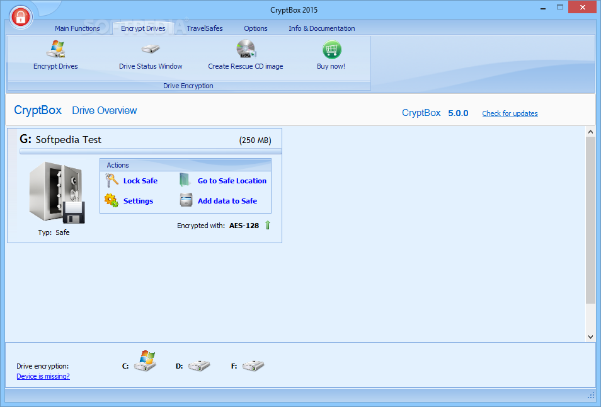Click the large safe image for drive G:
This screenshot has height=407, width=601.
tap(57, 192)
